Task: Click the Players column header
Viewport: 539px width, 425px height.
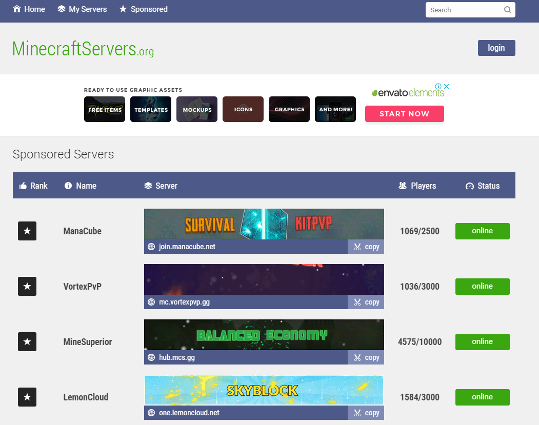Action: 417,186
